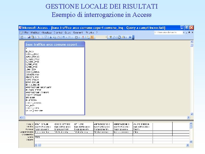Open the Query menu

[x=67, y=33]
